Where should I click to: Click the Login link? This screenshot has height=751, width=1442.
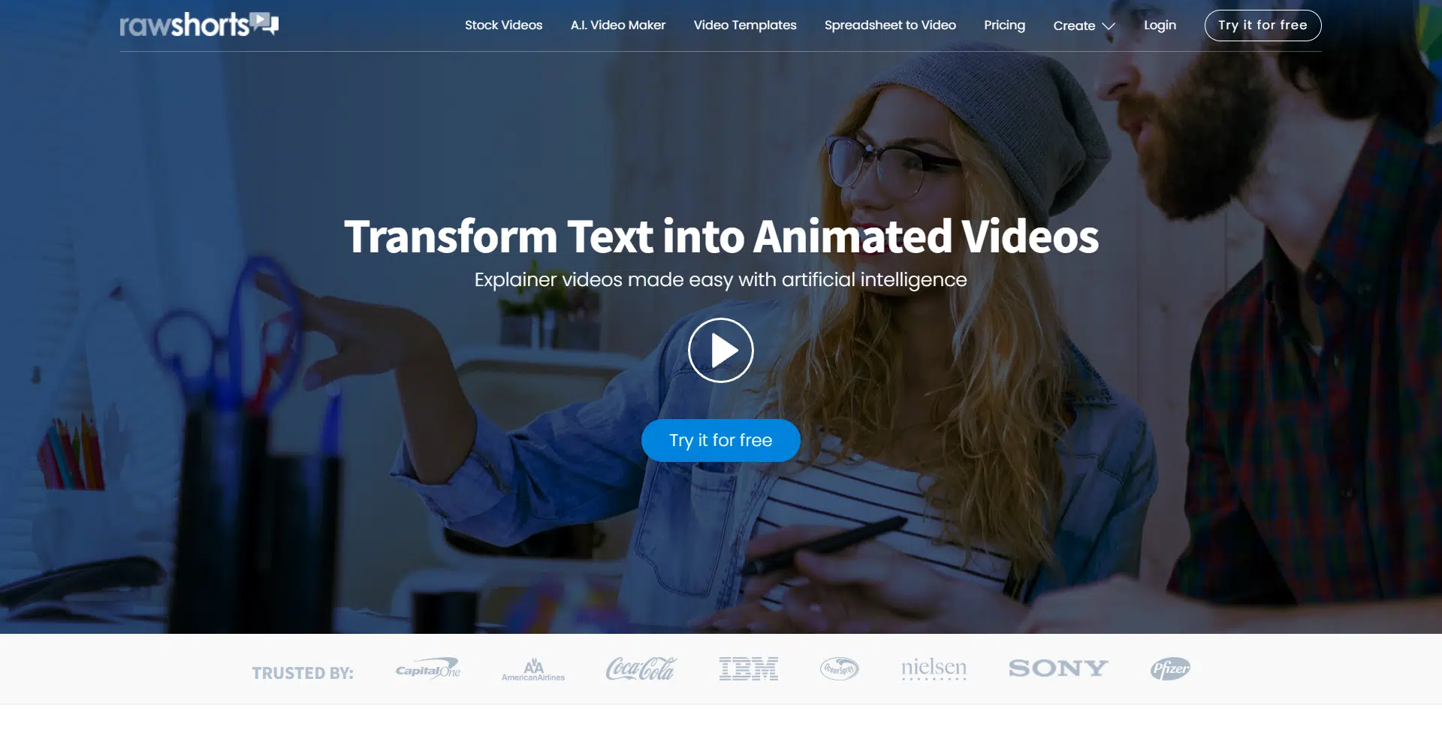click(x=1160, y=25)
